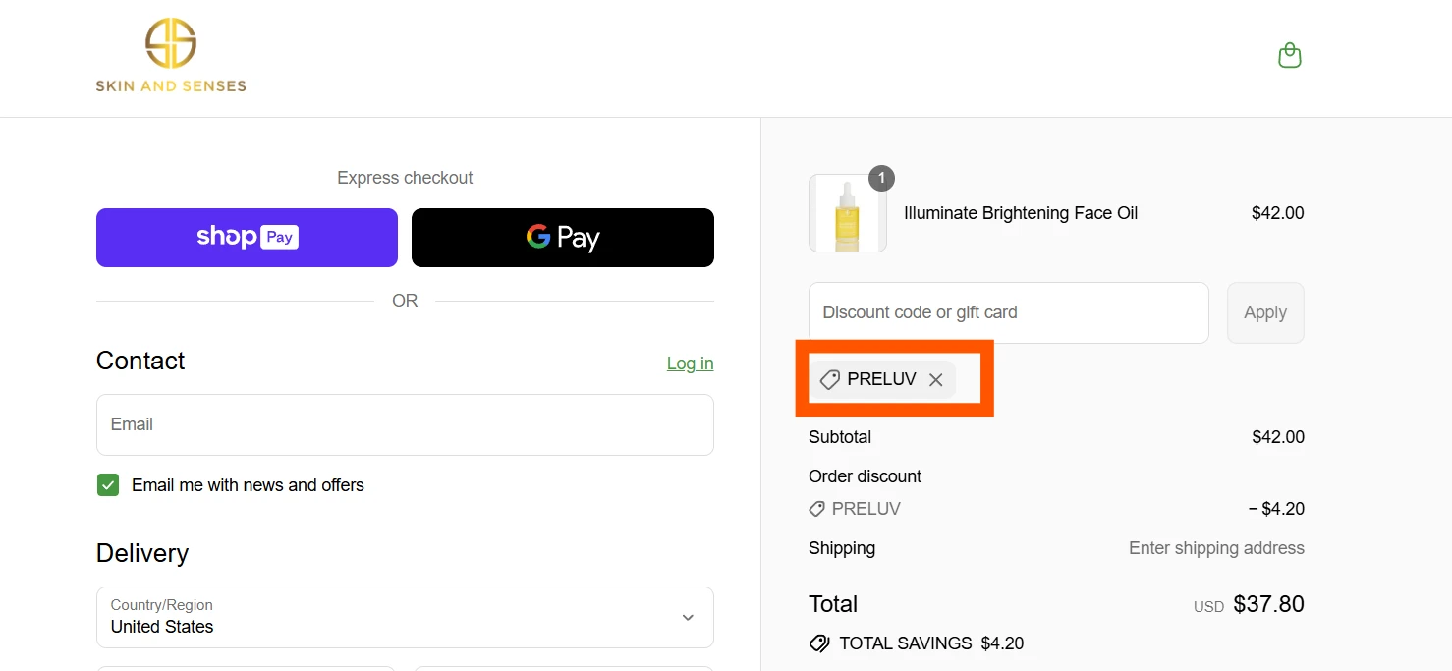Click the quantity badge on the product image
This screenshot has width=1452, height=671.
[x=881, y=178]
